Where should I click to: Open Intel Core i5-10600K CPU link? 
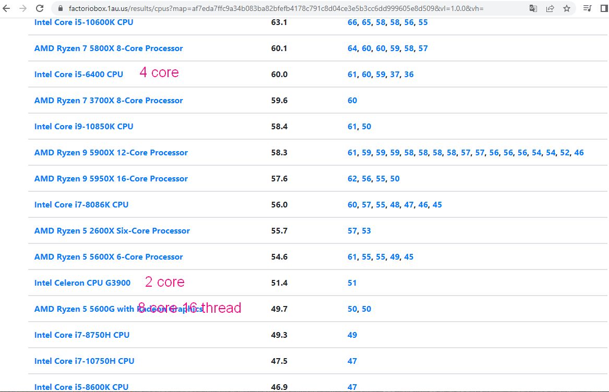pyautogui.click(x=83, y=22)
